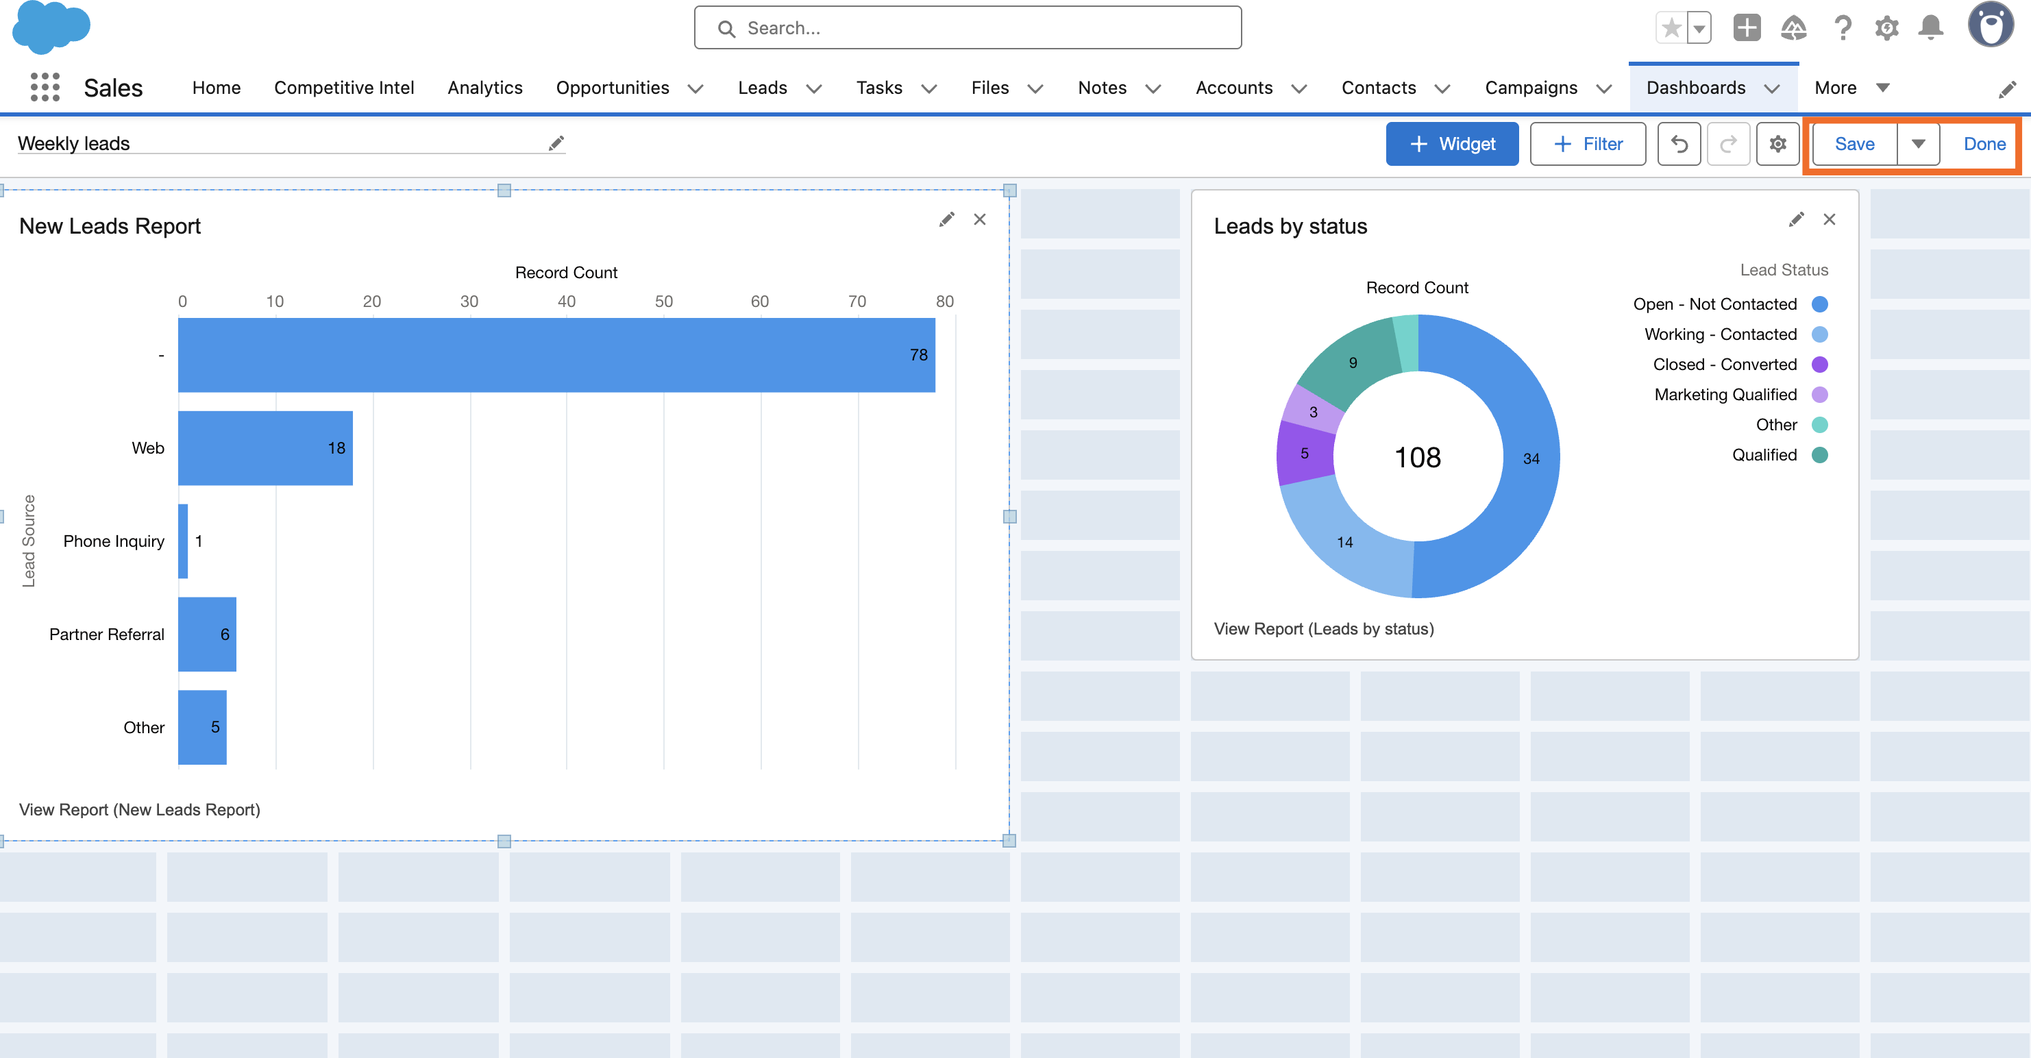Viewport: 2031px width, 1058px height.
Task: Open the Opportunities tab
Action: click(612, 88)
